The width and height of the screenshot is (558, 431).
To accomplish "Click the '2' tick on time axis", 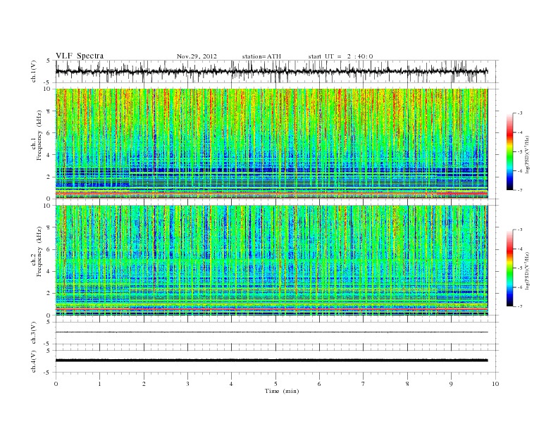I will [144, 384].
